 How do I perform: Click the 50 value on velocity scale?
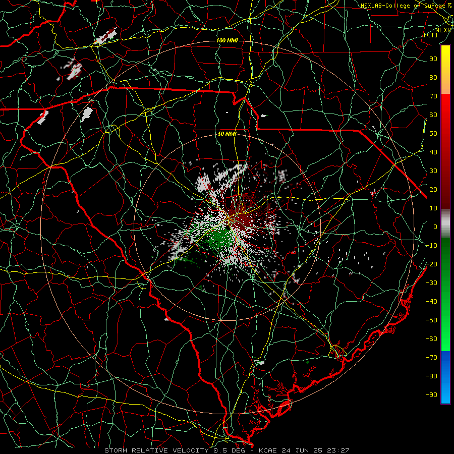click(x=433, y=134)
